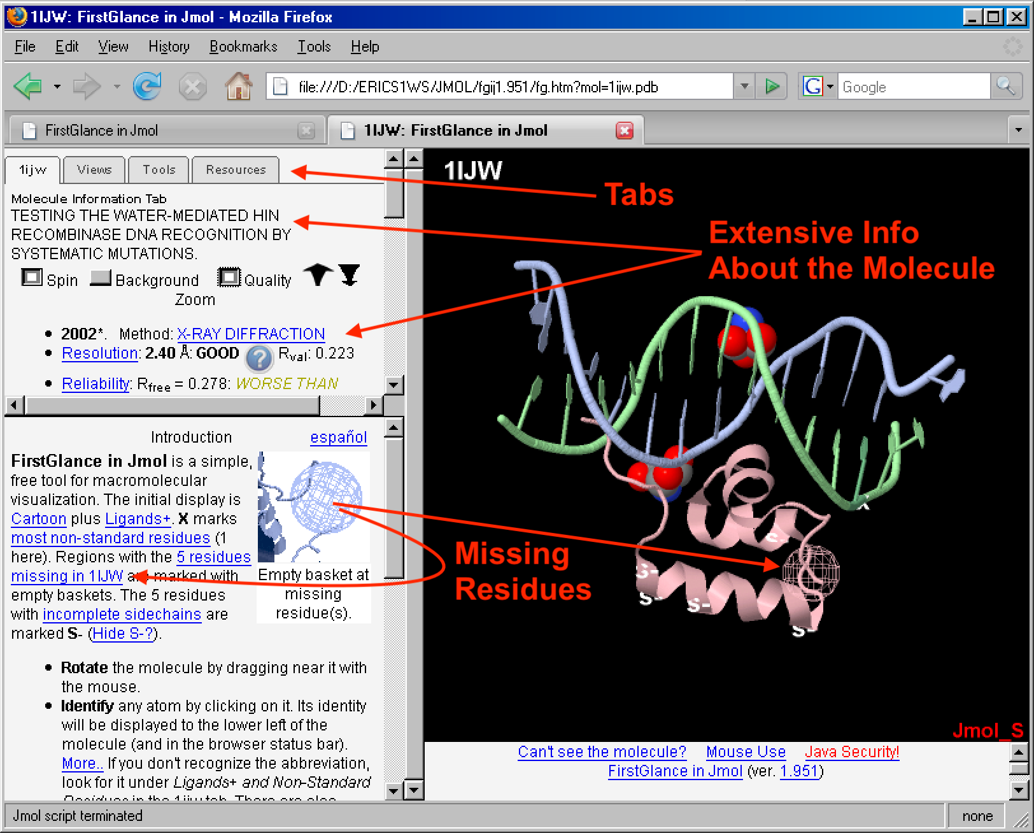Click right arrow of the horizontal scrollbar
The height and width of the screenshot is (833, 1034).
coord(374,404)
